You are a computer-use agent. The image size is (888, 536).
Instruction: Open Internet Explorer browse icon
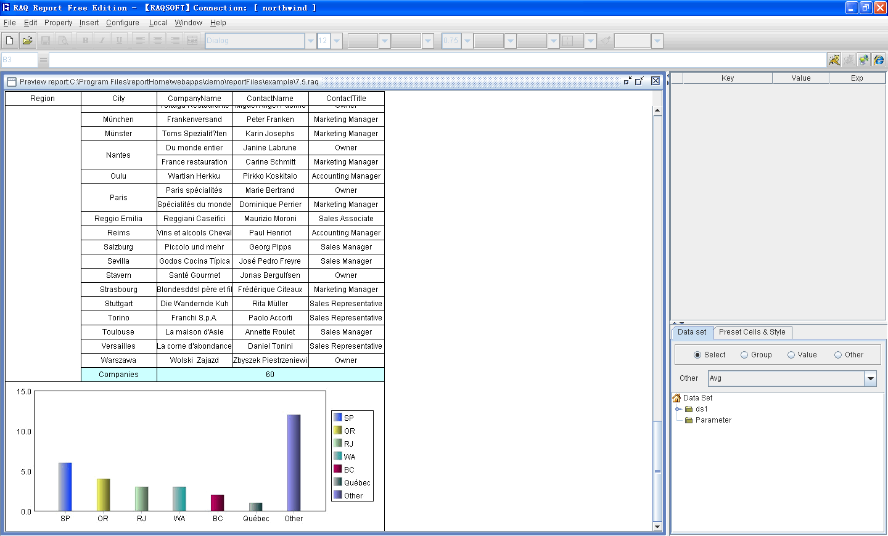click(879, 60)
